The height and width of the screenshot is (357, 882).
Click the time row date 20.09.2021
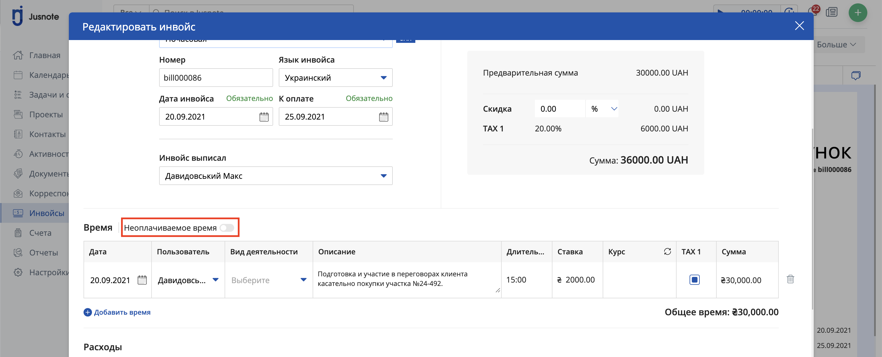coord(110,280)
